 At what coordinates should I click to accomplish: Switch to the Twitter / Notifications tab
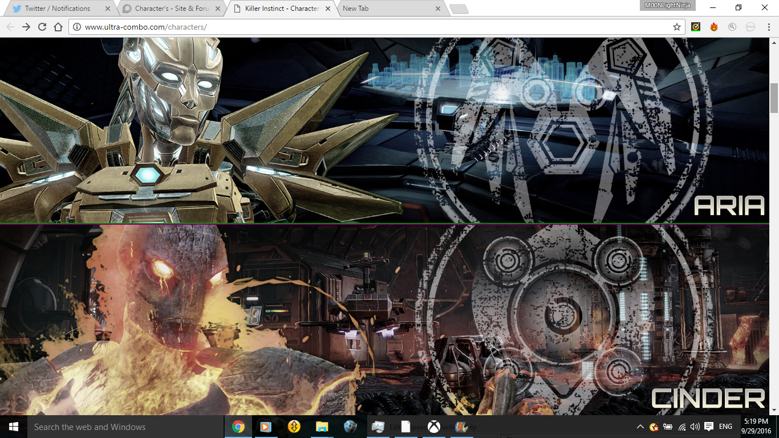pos(57,9)
